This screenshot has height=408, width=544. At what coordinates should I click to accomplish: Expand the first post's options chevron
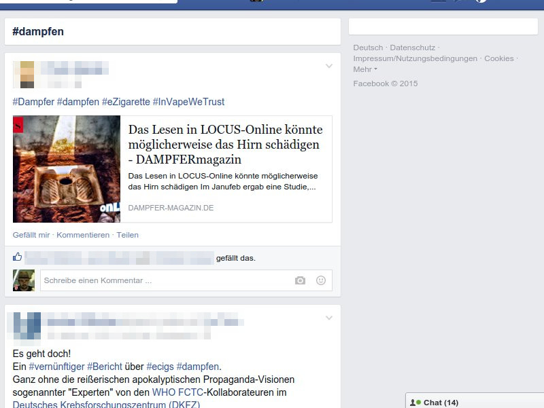[329, 67]
